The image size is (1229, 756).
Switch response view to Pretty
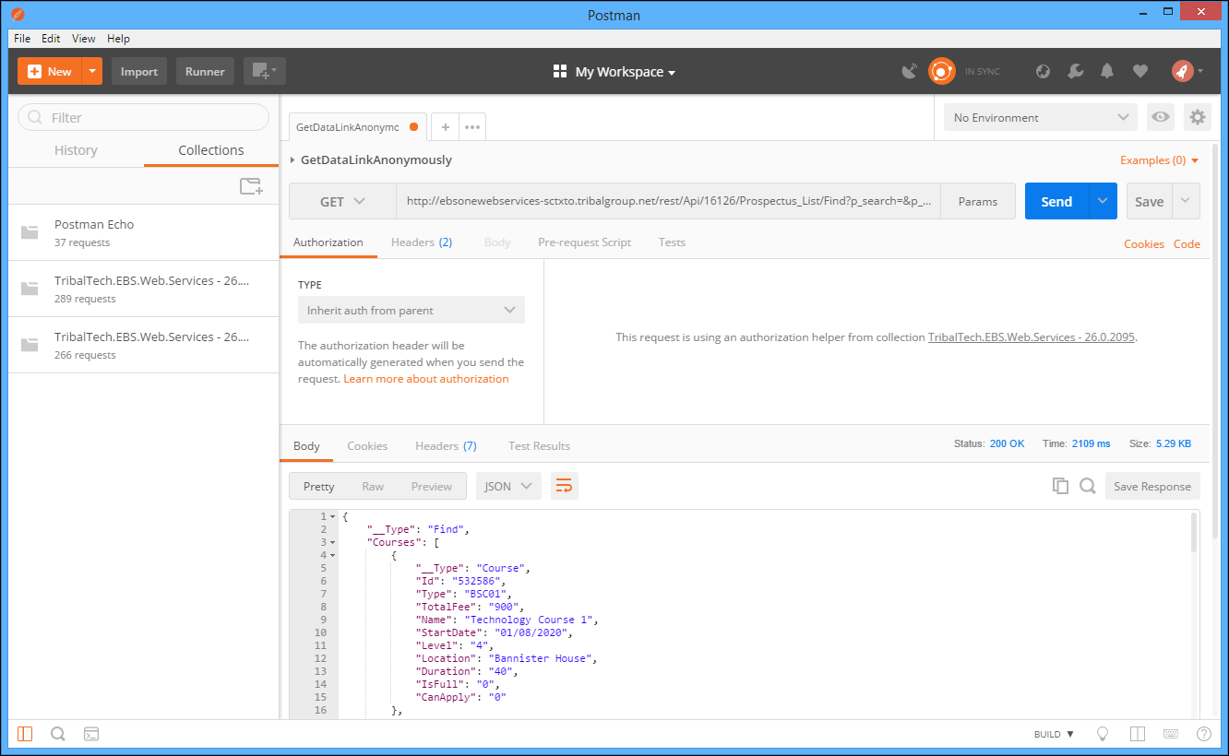pos(319,486)
